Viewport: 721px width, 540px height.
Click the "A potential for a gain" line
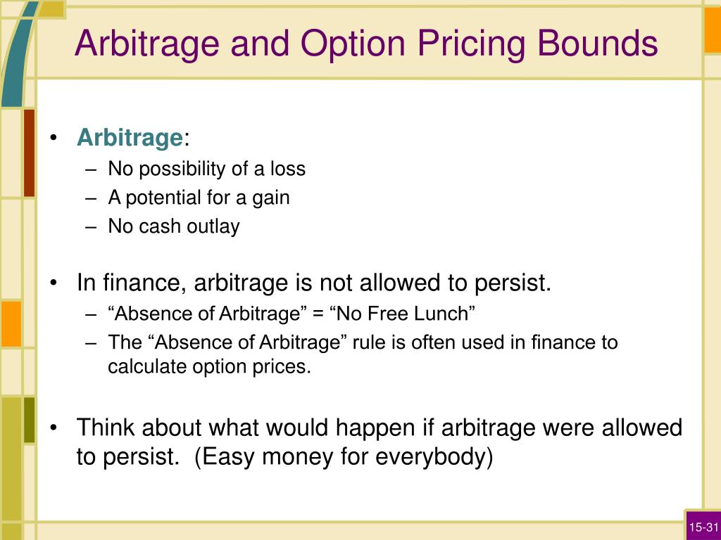point(199,198)
